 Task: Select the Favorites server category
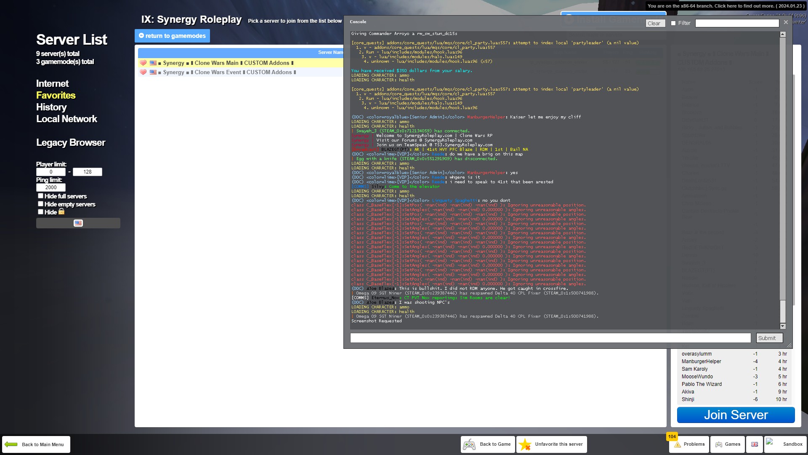coord(56,95)
